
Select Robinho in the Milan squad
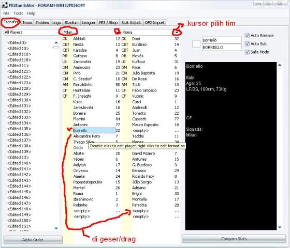pyautogui.click(x=80, y=205)
